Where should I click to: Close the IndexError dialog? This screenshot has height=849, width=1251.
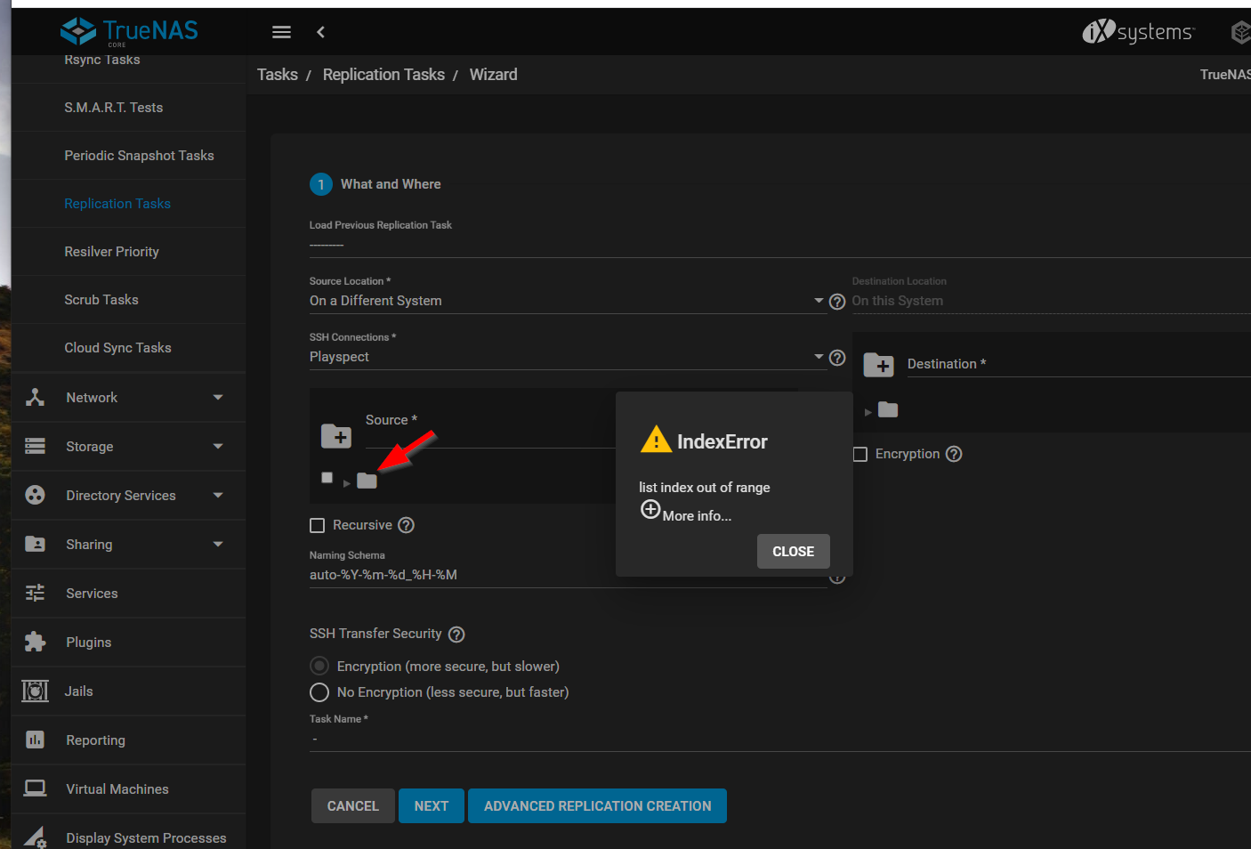[x=794, y=552]
